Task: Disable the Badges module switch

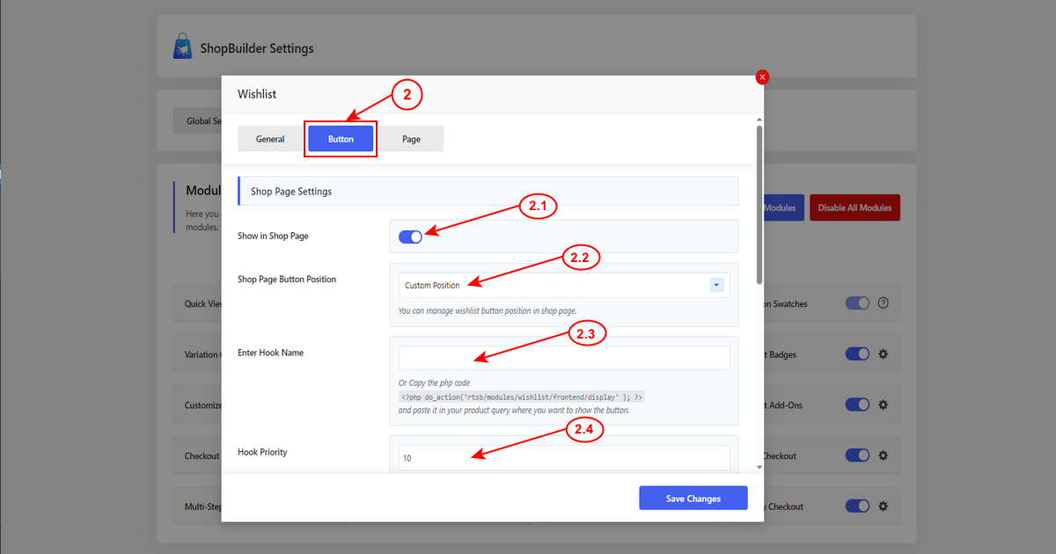Action: click(x=857, y=354)
